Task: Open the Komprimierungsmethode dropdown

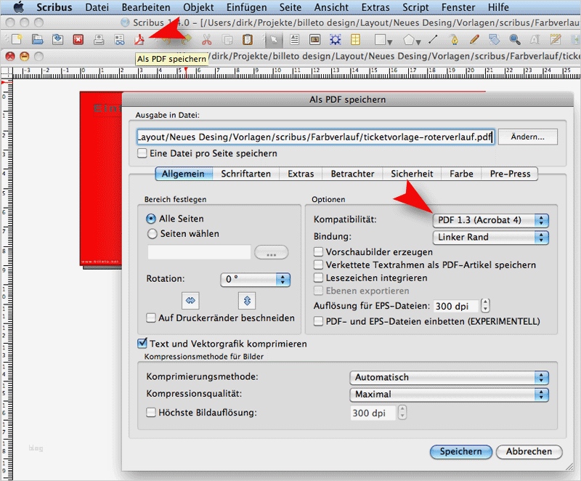Action: (x=449, y=377)
